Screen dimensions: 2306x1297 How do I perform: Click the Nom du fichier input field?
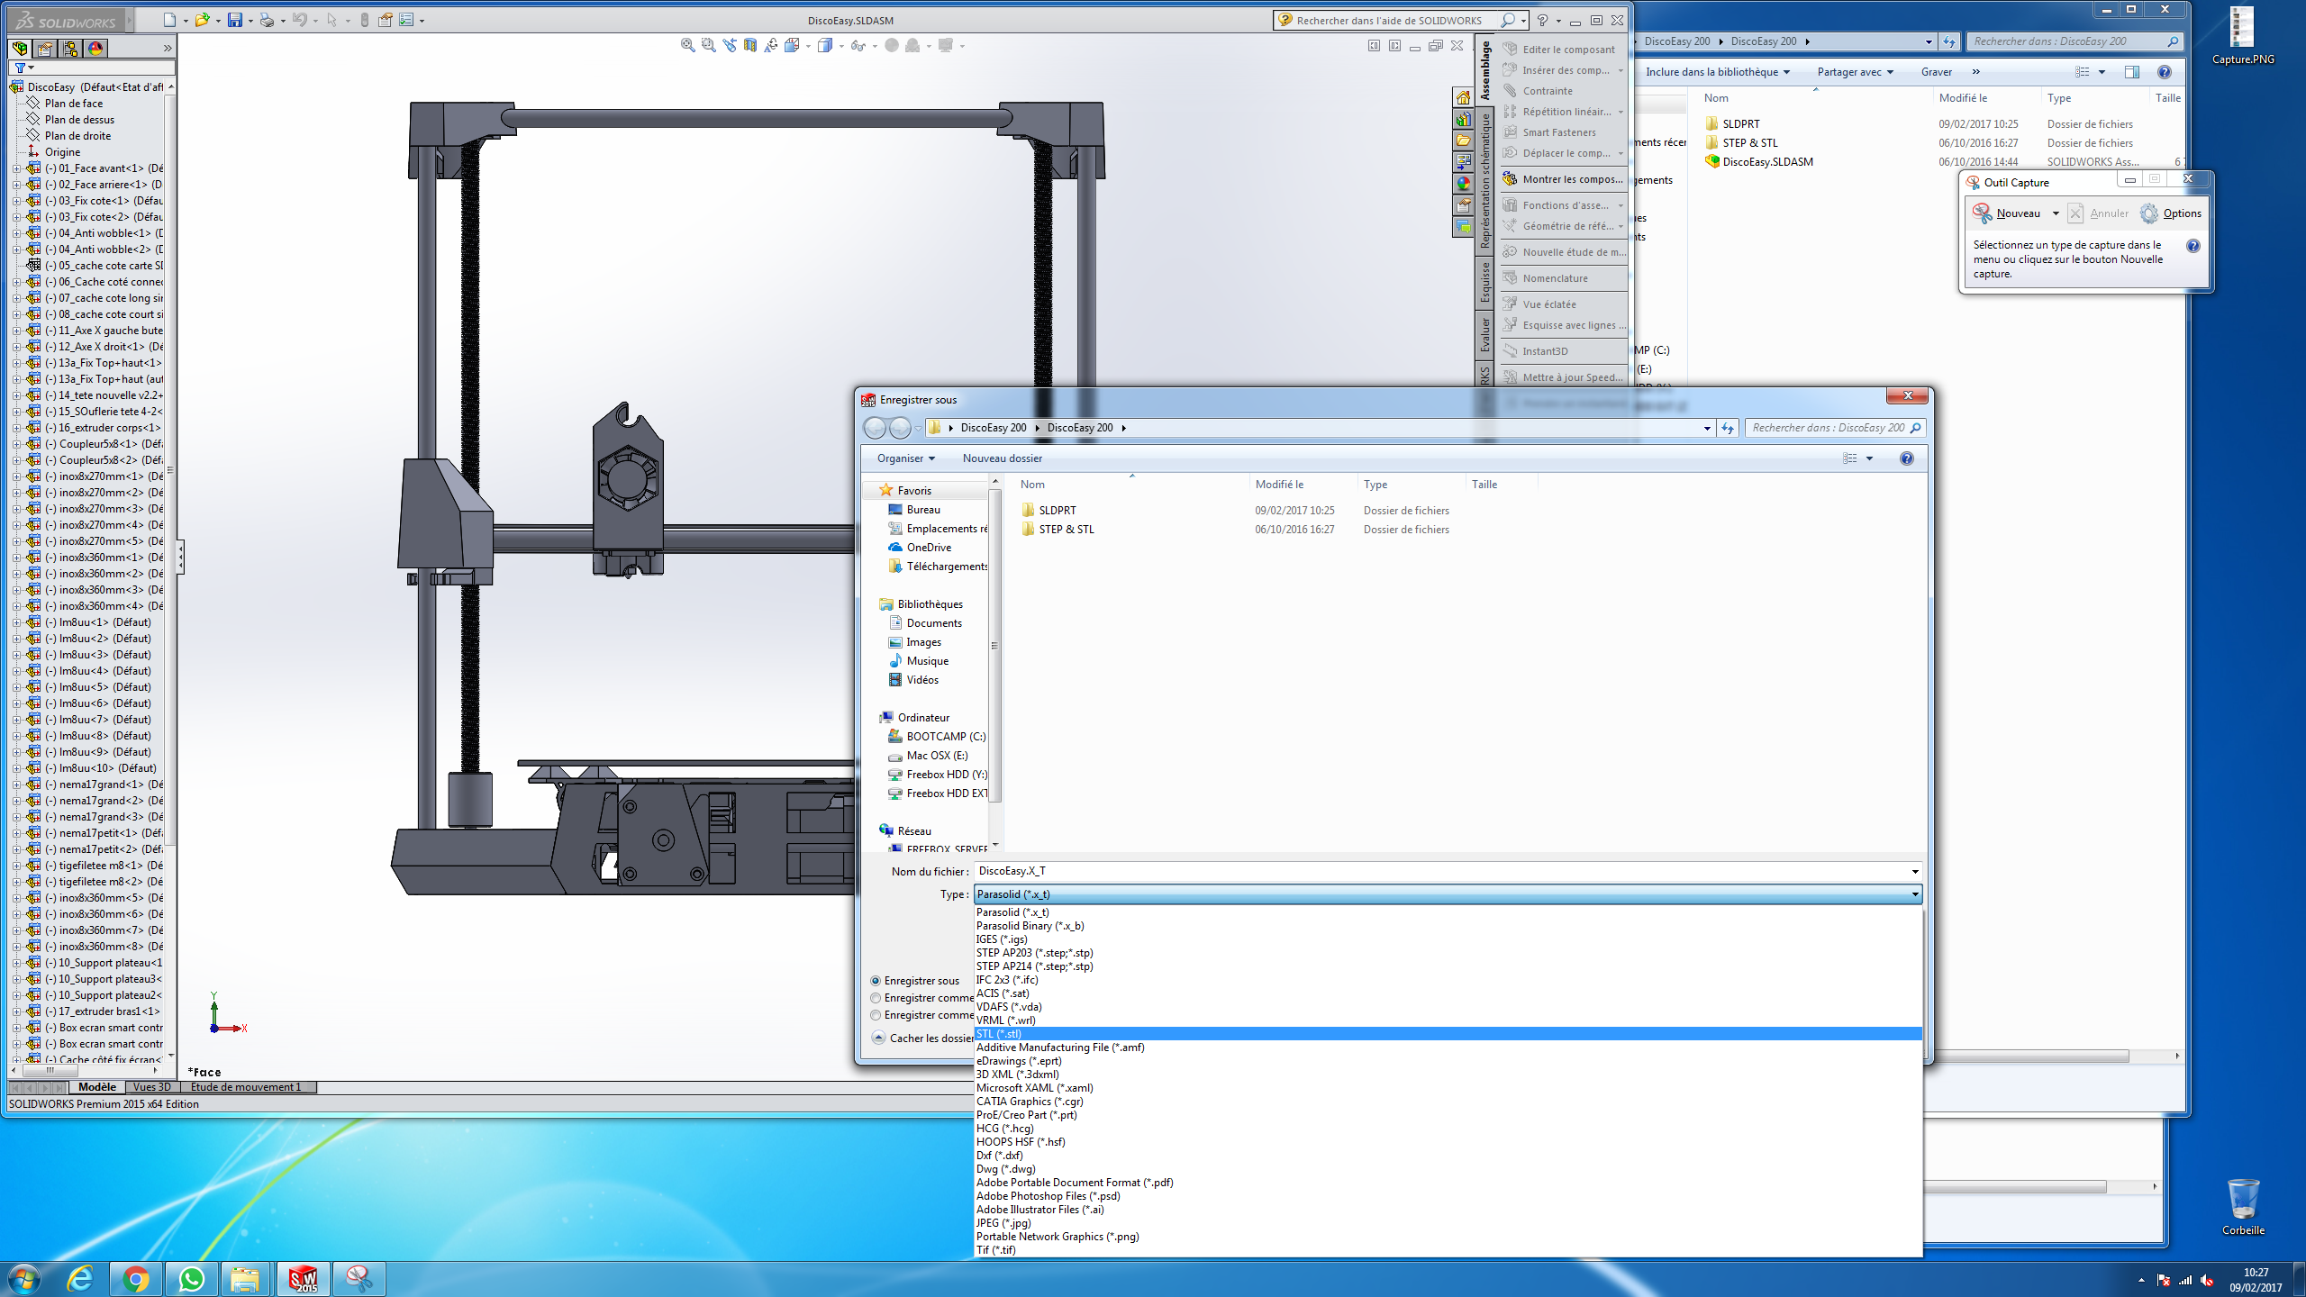point(1448,871)
